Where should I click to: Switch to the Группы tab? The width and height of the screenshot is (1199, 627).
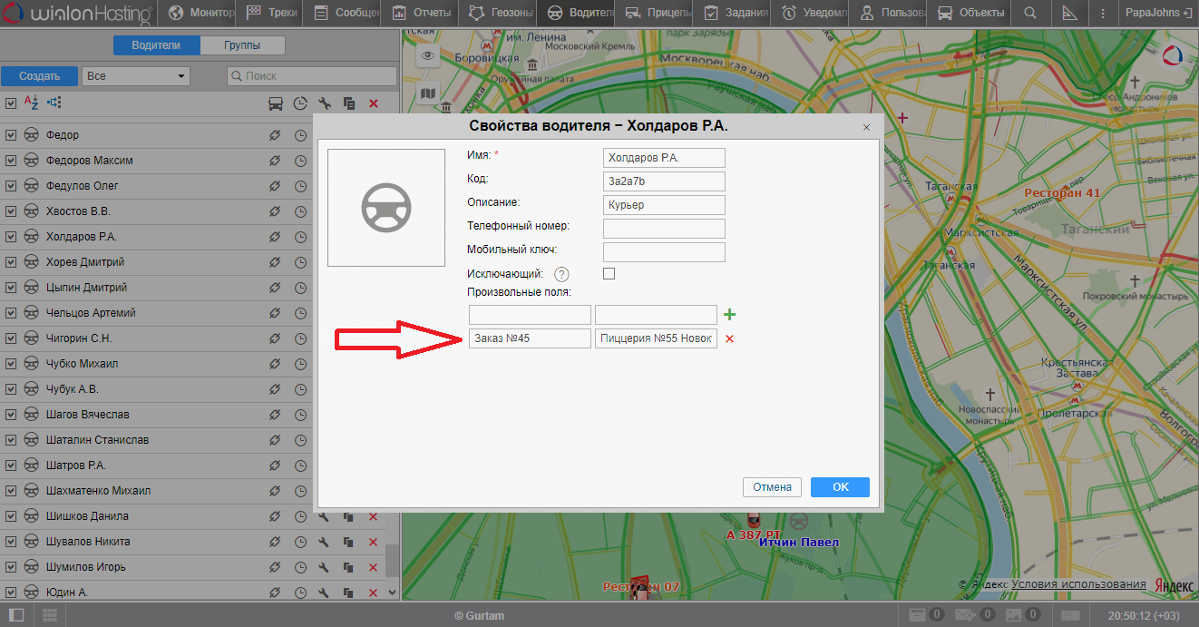pyautogui.click(x=242, y=45)
